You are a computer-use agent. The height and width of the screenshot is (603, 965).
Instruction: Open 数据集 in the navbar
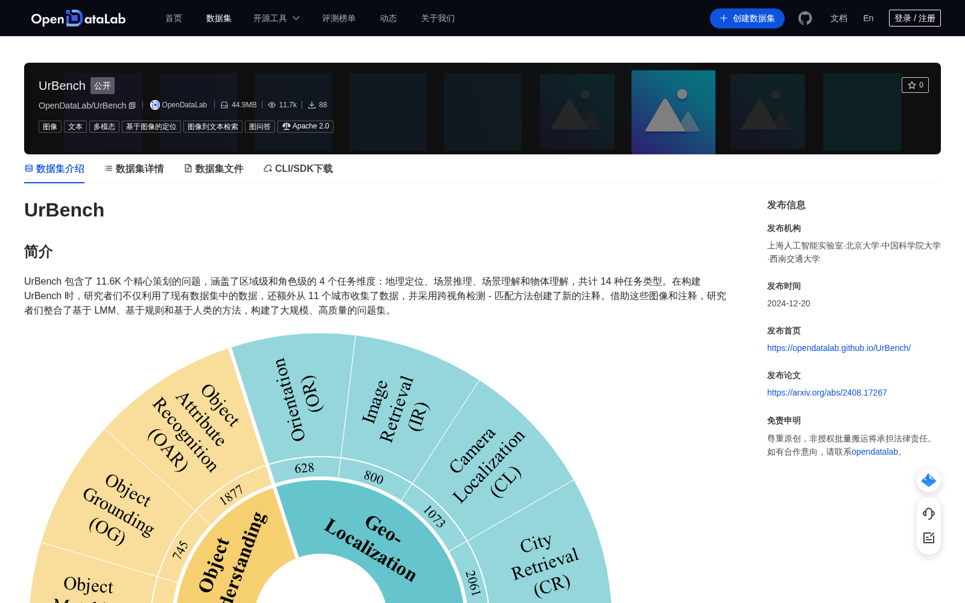click(x=219, y=18)
